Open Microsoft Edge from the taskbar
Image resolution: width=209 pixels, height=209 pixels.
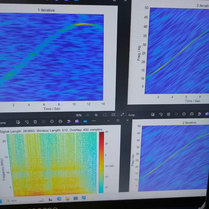[59, 199]
